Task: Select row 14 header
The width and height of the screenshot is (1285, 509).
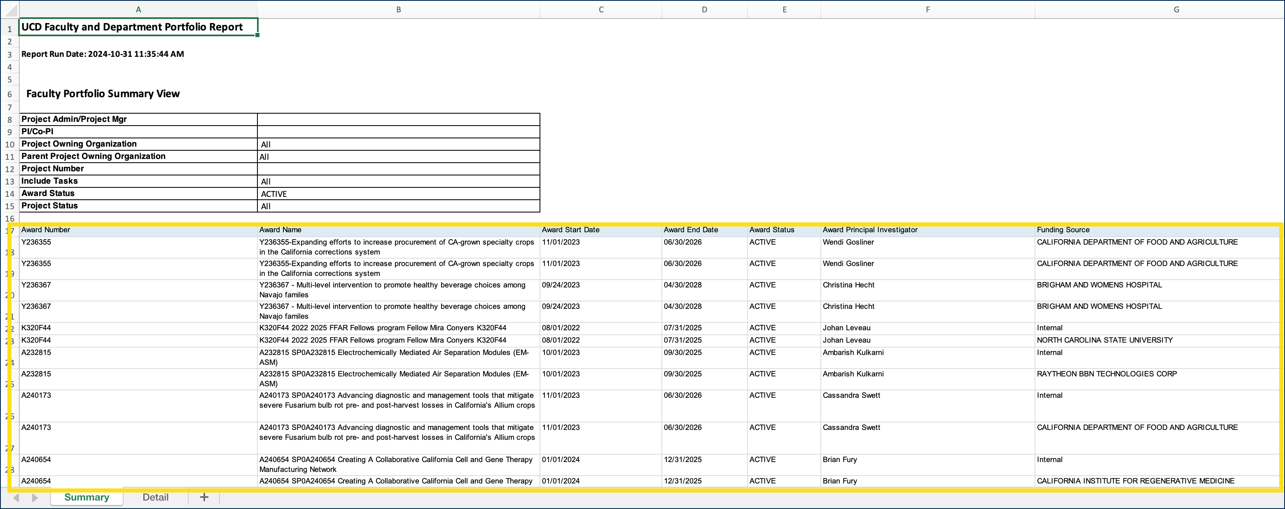Action: click(9, 194)
